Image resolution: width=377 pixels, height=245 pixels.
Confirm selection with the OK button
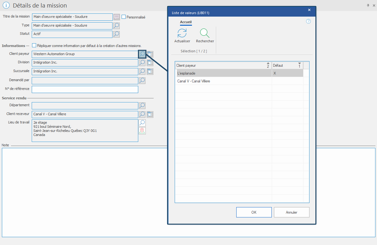tap(254, 212)
